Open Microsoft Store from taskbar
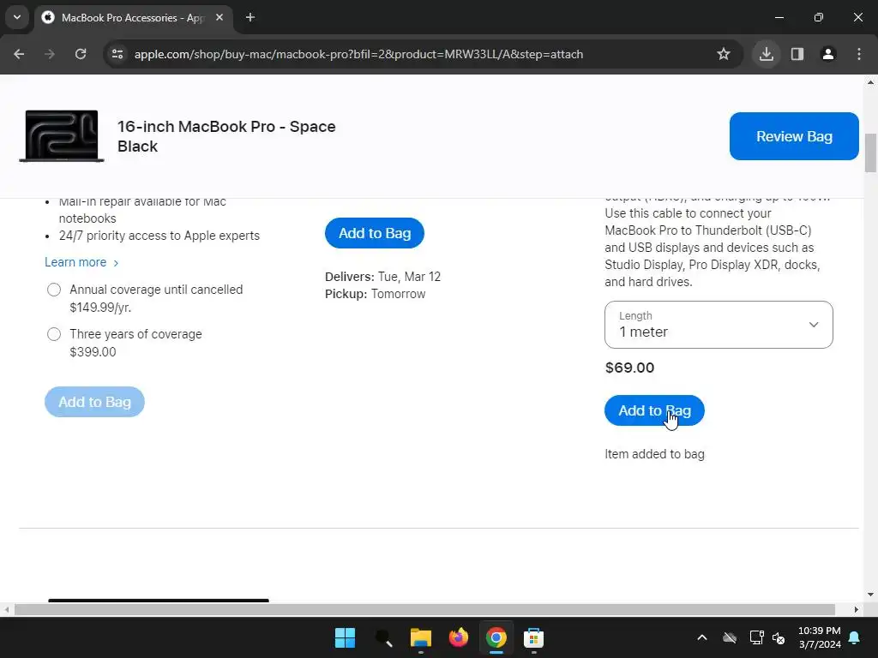 tap(533, 637)
